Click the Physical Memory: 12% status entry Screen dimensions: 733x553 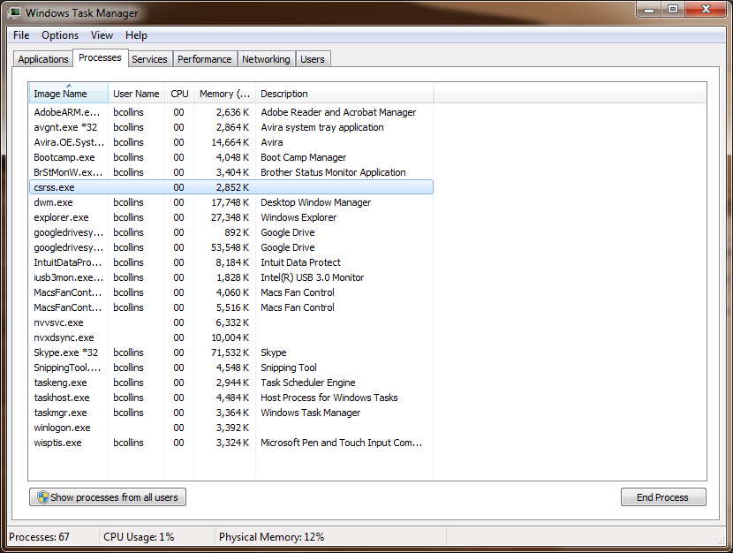coord(272,536)
